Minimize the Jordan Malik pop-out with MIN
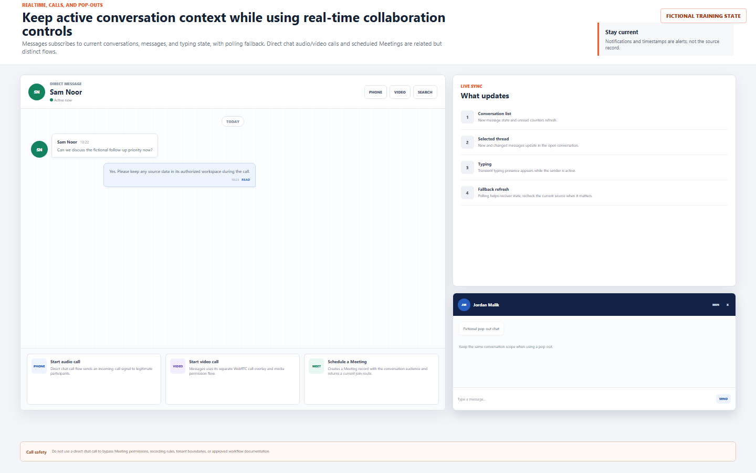 (x=716, y=305)
